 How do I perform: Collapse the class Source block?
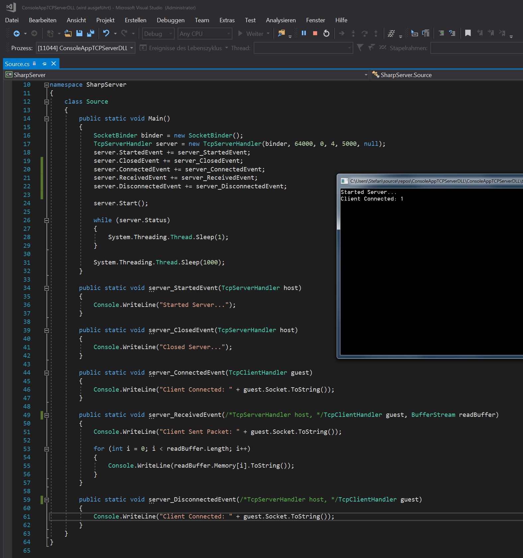click(46, 102)
